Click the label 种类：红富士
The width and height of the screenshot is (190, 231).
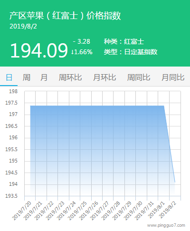pyautogui.click(x=124, y=42)
